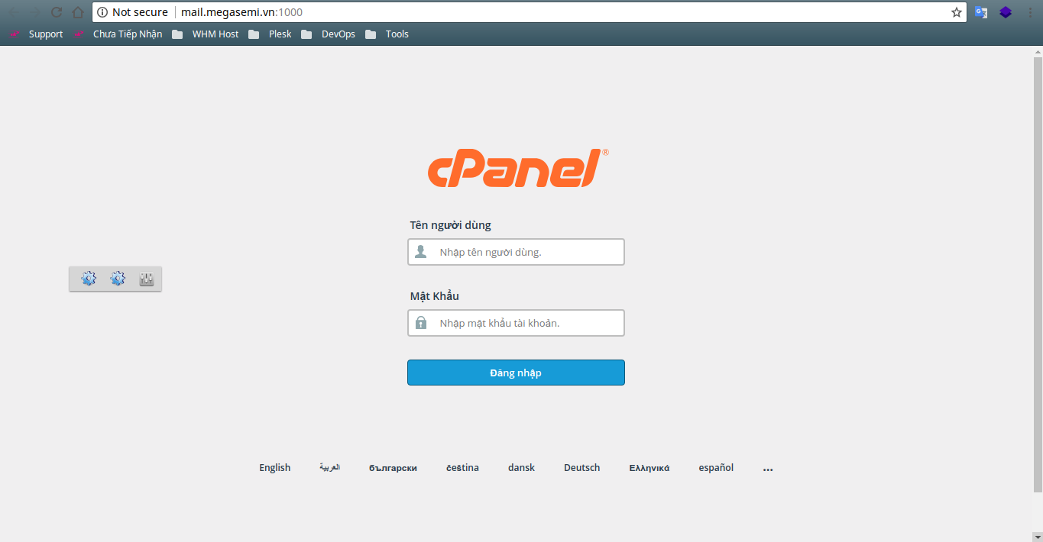Switch language to български
The image size is (1043, 542).
tap(393, 468)
